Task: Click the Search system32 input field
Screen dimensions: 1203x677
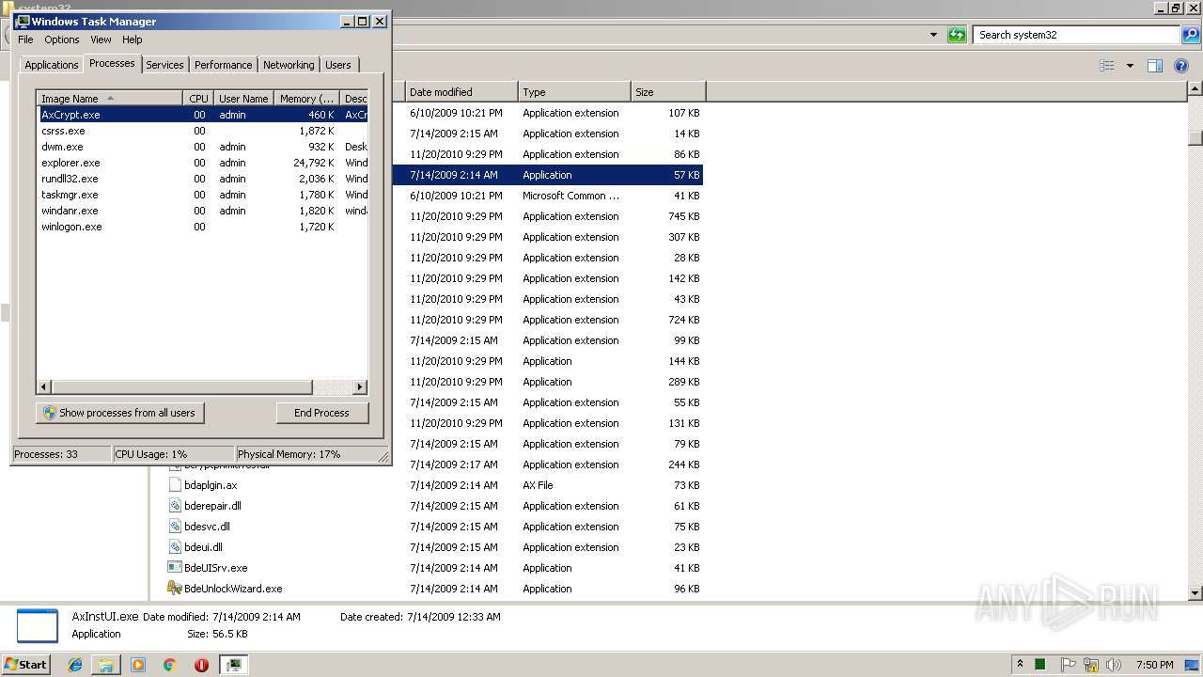Action: click(x=1077, y=35)
